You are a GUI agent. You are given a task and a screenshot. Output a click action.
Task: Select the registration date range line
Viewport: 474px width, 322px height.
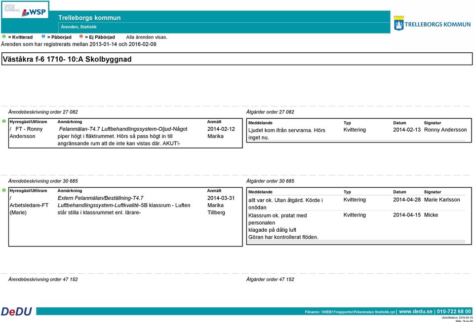(79, 44)
